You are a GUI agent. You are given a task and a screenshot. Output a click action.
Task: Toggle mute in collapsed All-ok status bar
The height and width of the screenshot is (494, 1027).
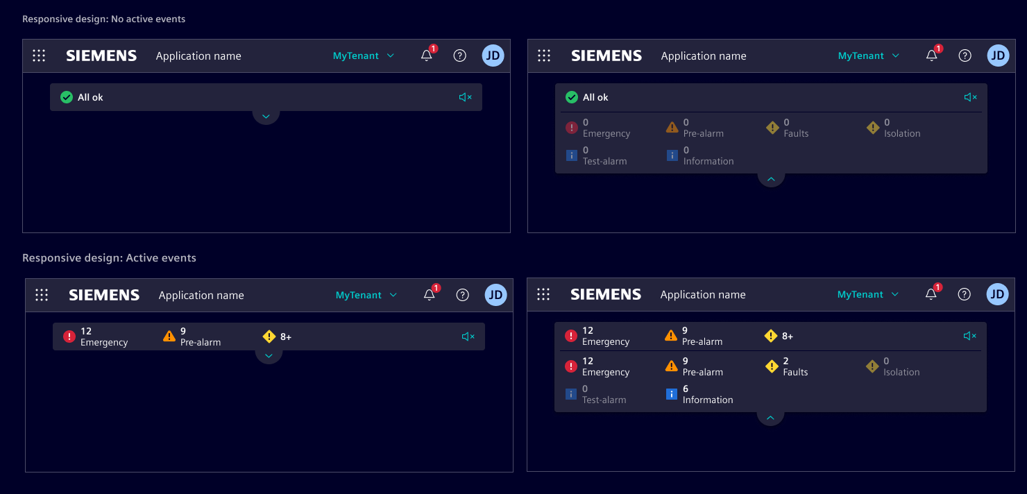pos(466,97)
